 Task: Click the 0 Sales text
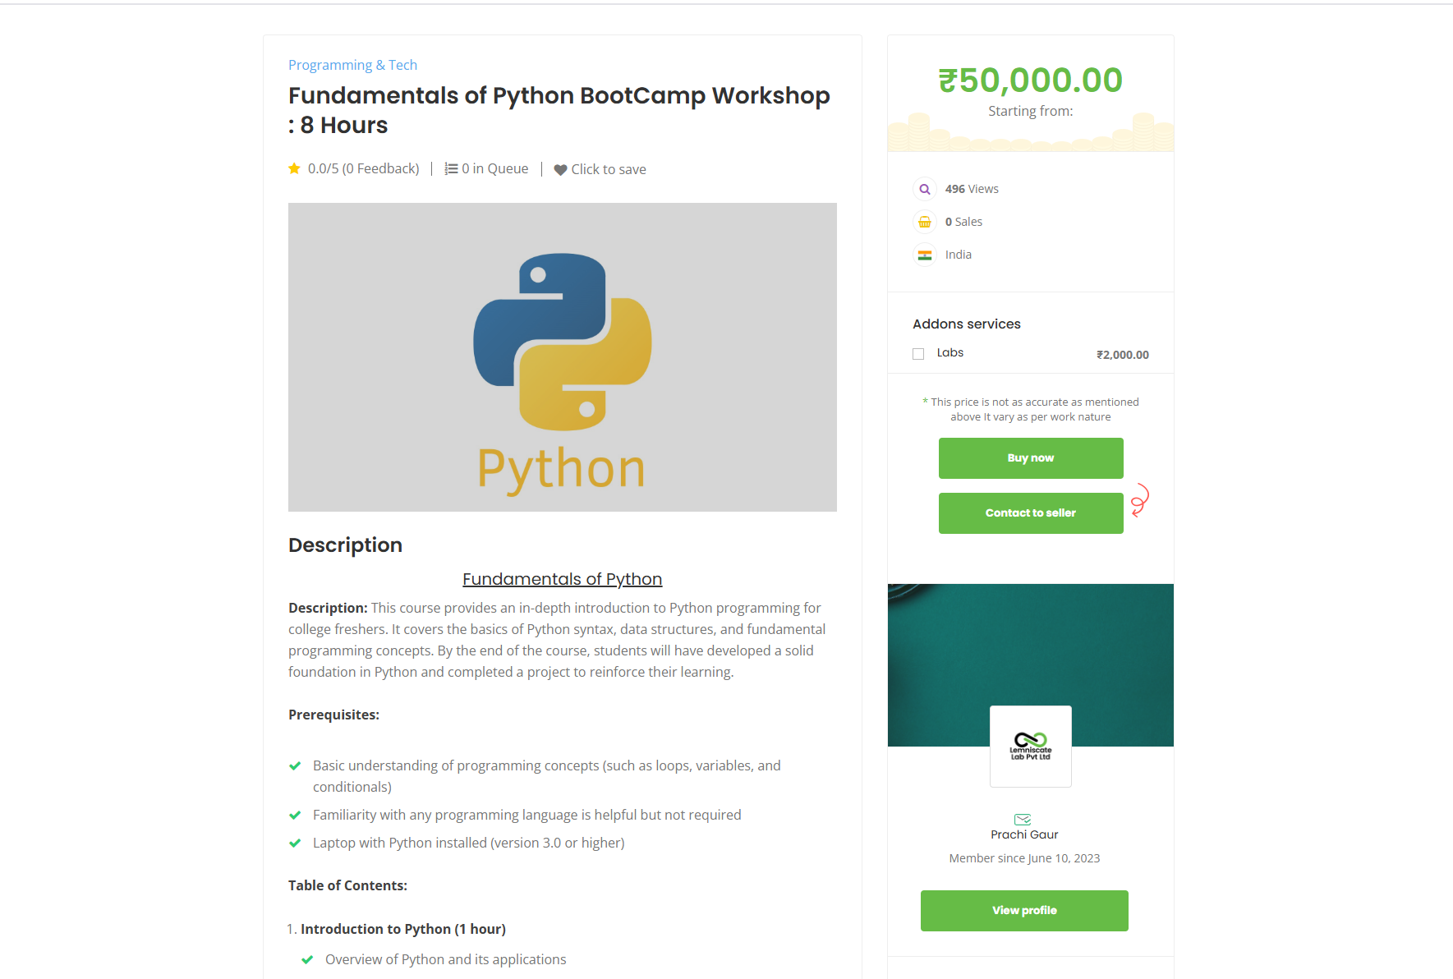(963, 222)
